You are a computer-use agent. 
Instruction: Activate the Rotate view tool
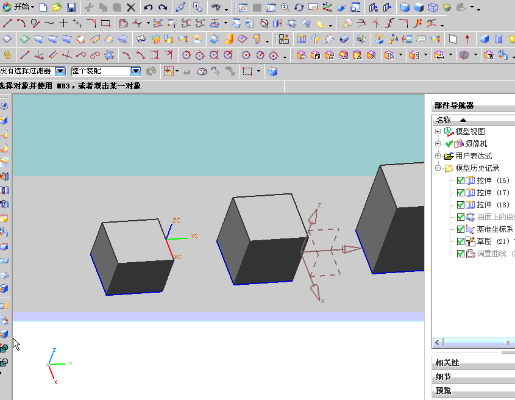tap(299, 7)
